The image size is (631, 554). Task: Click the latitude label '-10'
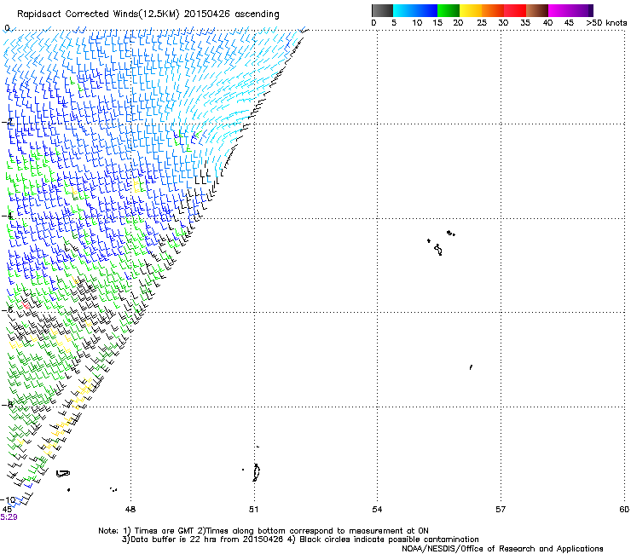[8, 500]
